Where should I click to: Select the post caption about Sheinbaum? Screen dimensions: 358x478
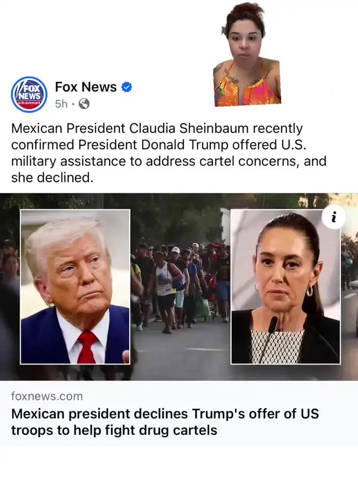coord(168,153)
